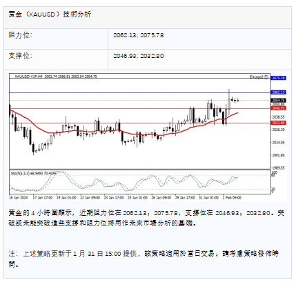Viewport: 294px width, 282px height.
Task: Click the EALogo2 smiley icon in chart corner
Action: (266, 77)
